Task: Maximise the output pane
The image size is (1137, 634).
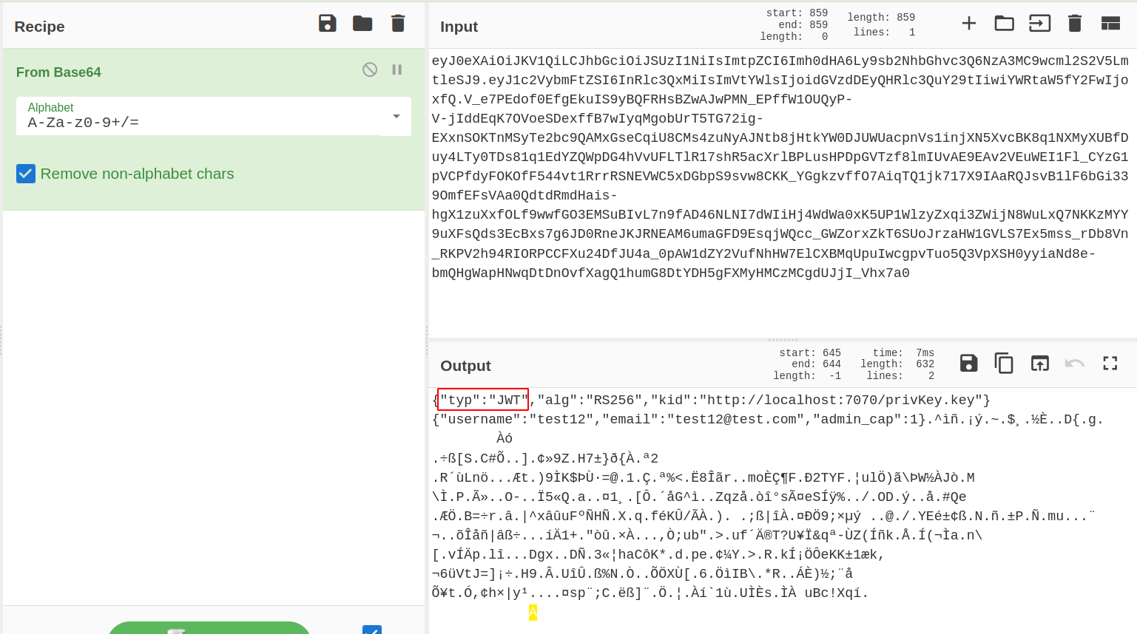Action: coord(1110,363)
